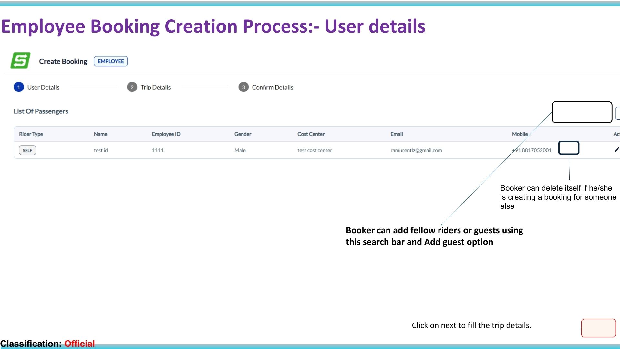Click the Cost Center column header
The width and height of the screenshot is (620, 349).
click(x=311, y=134)
